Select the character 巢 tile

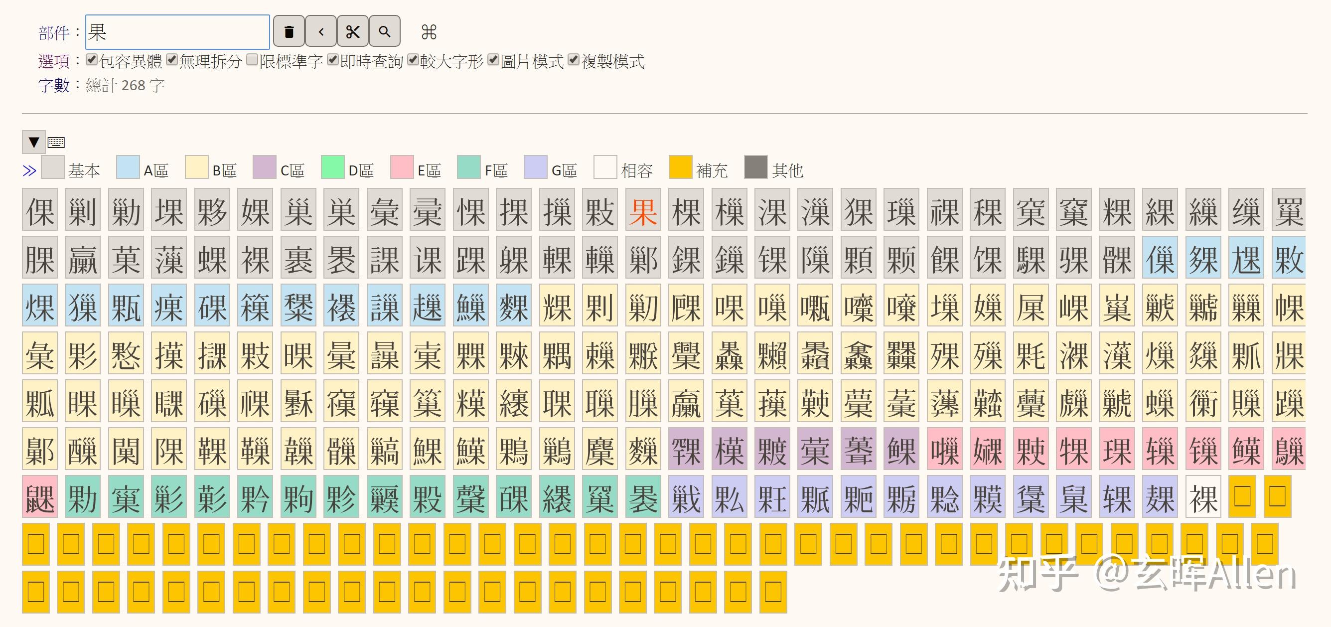click(x=298, y=210)
